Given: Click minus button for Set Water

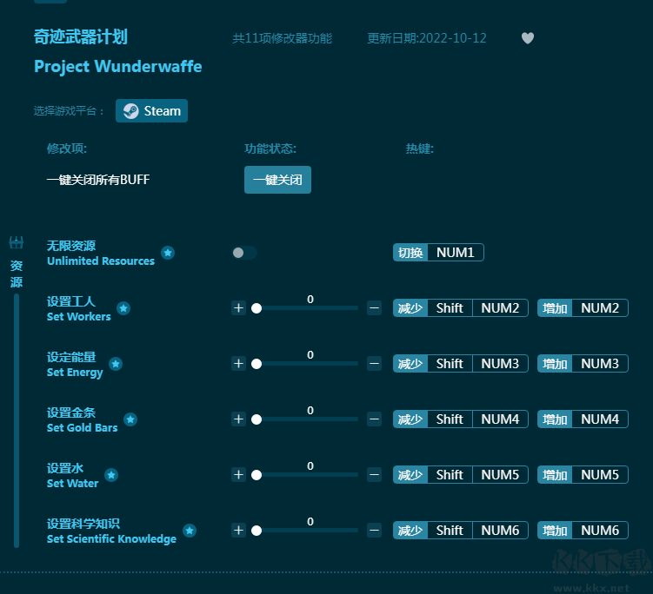Looking at the screenshot, I should [x=375, y=475].
